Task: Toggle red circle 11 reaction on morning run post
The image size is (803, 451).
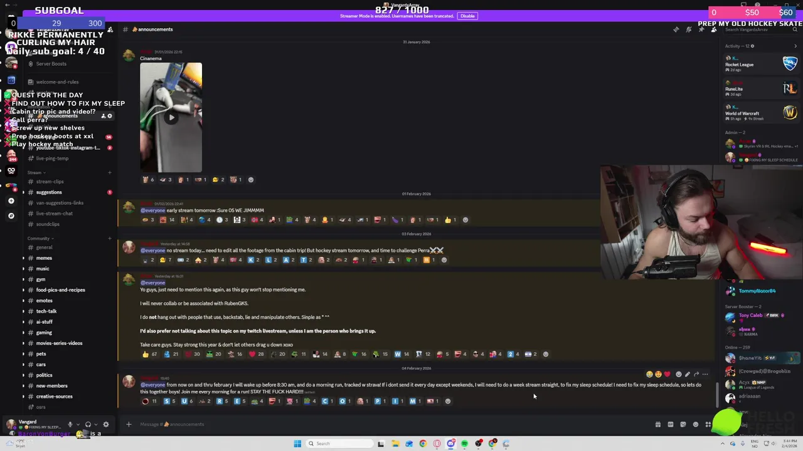Action: tap(149, 402)
